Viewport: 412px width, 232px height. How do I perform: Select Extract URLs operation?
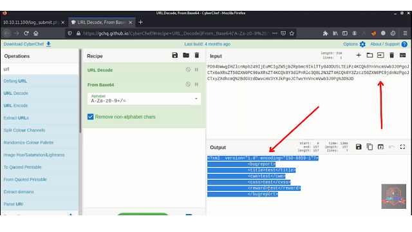point(40,118)
